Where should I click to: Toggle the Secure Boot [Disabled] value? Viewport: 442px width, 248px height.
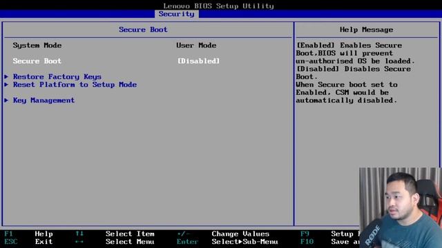pos(198,61)
